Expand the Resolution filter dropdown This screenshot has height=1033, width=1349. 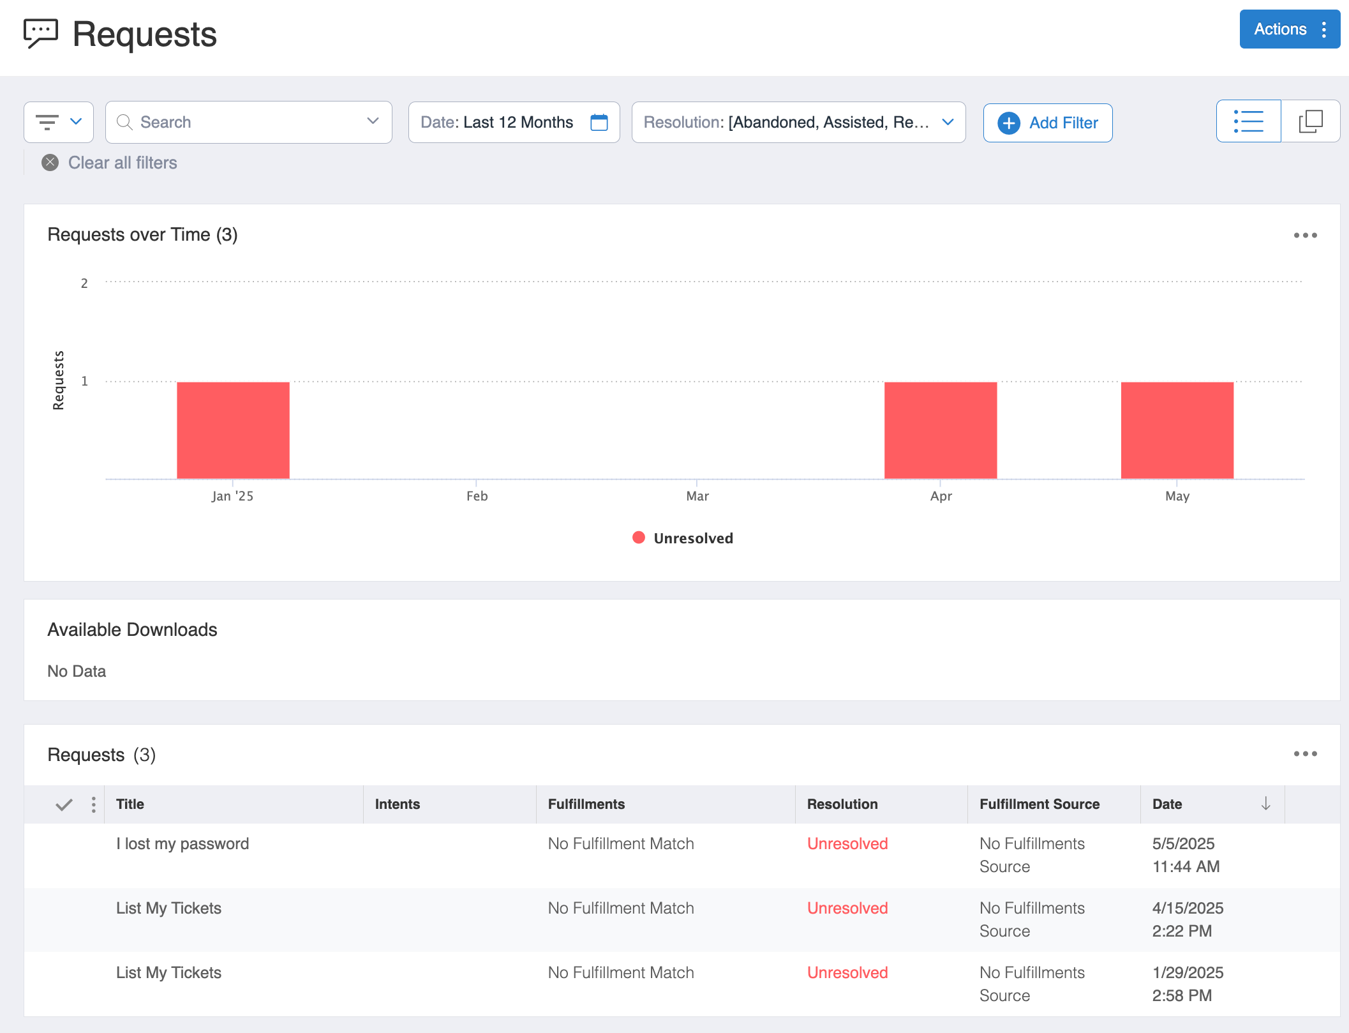pos(948,122)
